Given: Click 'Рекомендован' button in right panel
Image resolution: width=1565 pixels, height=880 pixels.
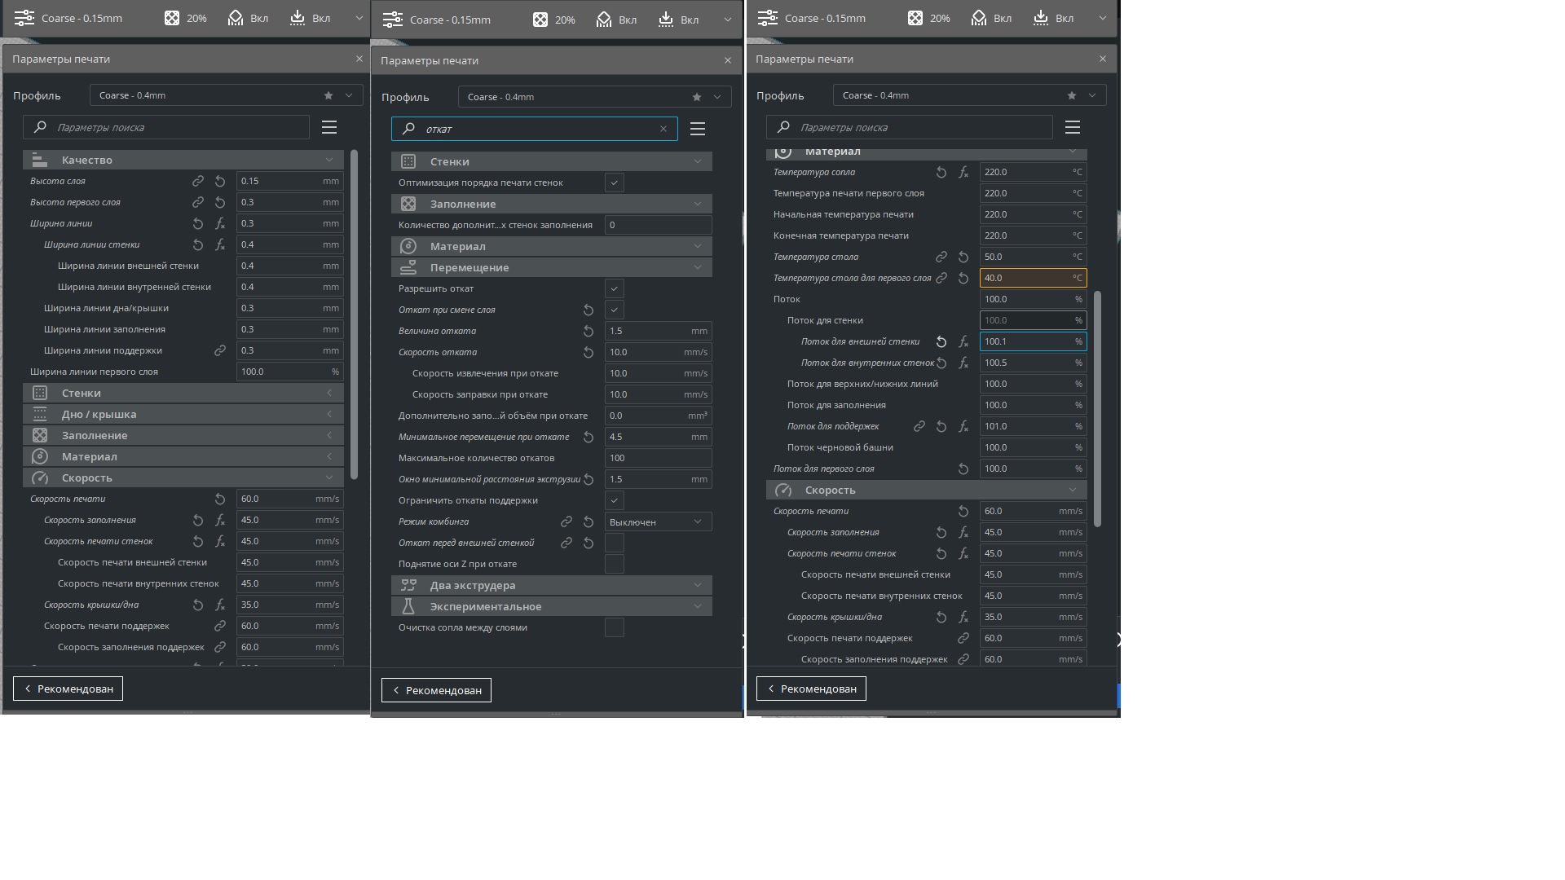Looking at the screenshot, I should point(811,689).
